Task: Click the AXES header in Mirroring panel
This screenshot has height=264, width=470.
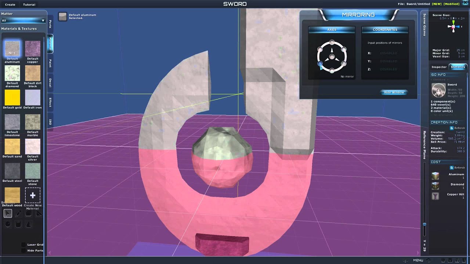Action: pyautogui.click(x=332, y=29)
